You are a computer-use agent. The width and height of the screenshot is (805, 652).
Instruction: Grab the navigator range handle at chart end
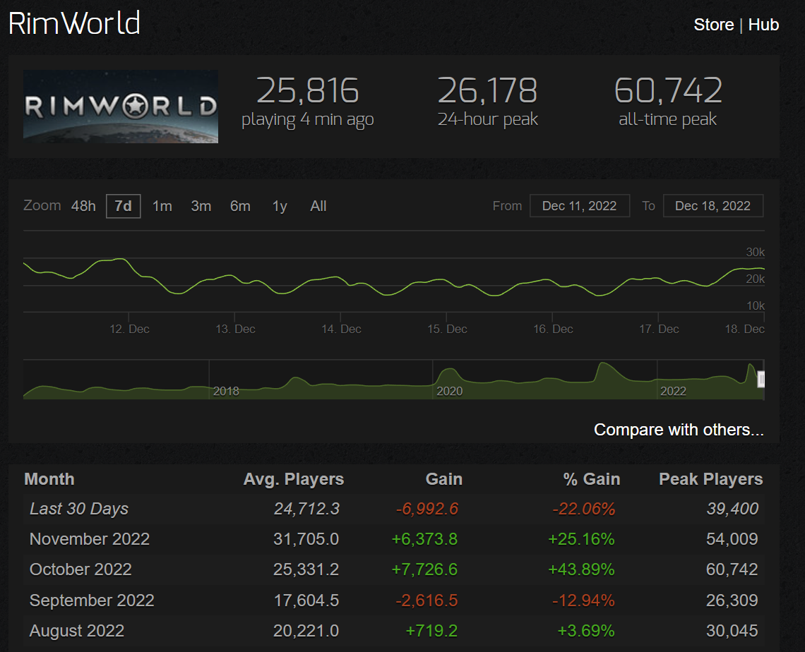[x=761, y=379]
